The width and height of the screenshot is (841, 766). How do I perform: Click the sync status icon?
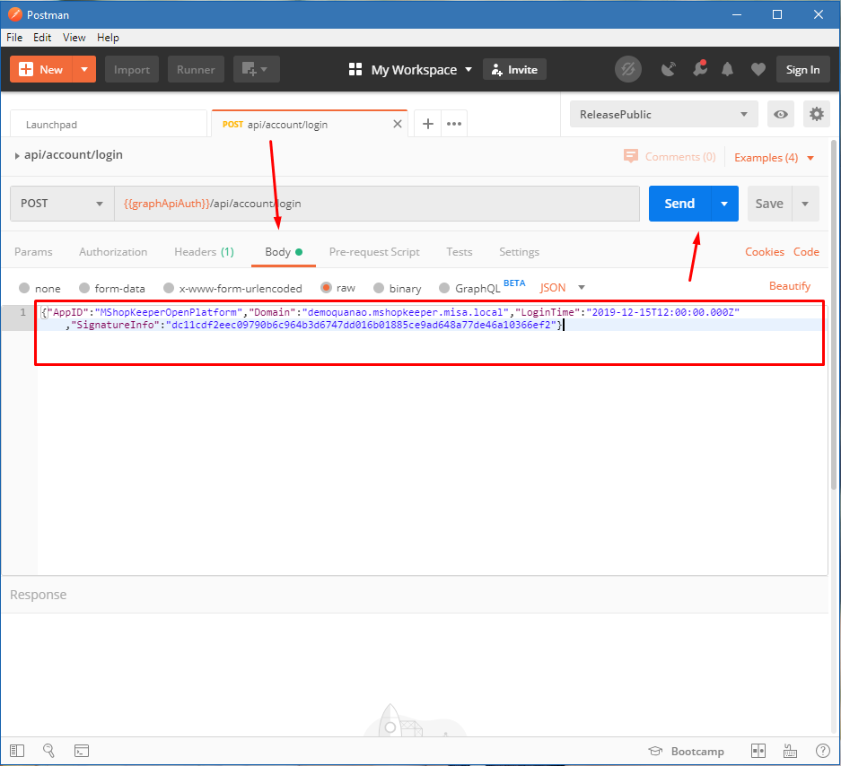click(x=628, y=69)
